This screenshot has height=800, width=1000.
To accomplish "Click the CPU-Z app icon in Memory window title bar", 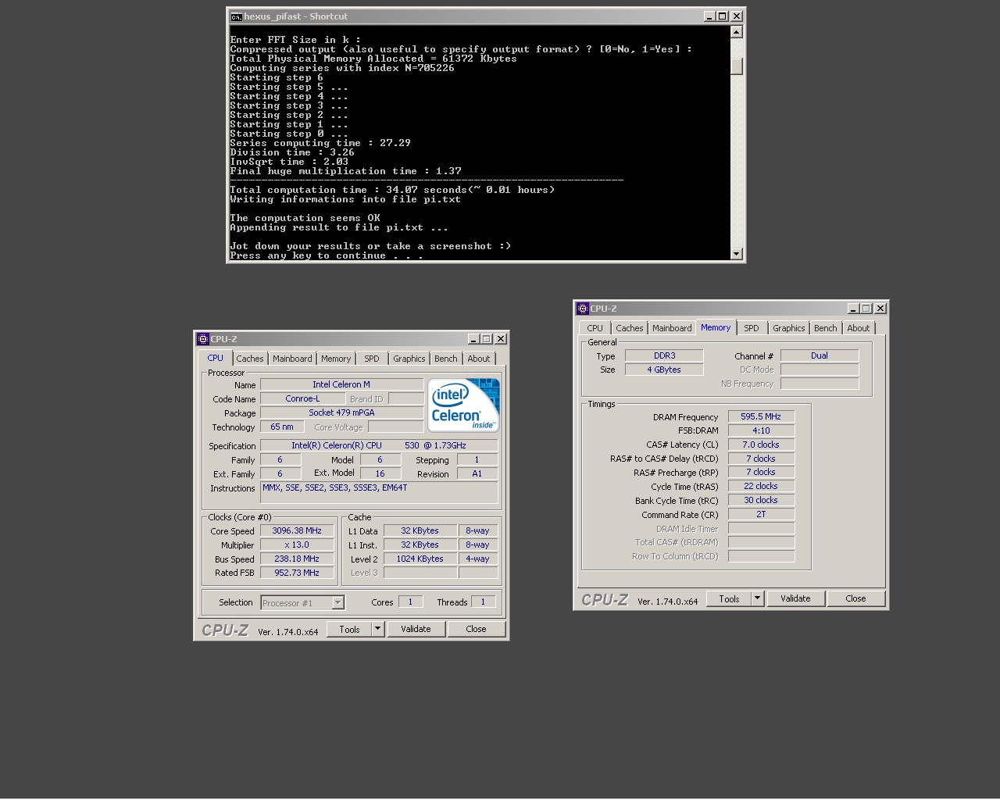I will [x=582, y=309].
